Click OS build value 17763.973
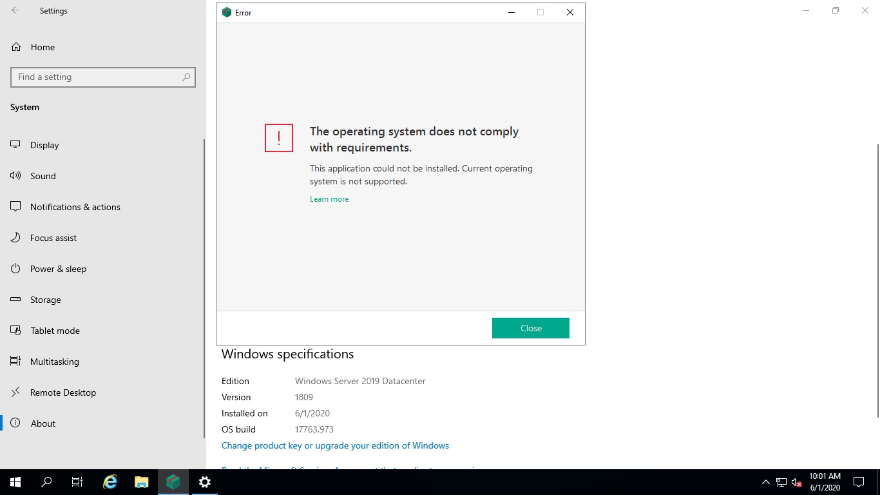The image size is (880, 495). tap(314, 429)
